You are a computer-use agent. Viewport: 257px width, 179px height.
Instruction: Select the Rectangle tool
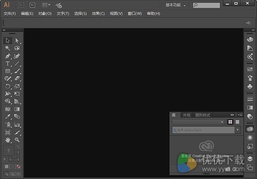(7, 71)
